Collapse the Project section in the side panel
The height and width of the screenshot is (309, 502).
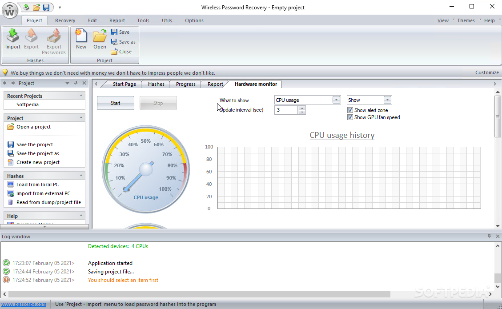coord(81,117)
